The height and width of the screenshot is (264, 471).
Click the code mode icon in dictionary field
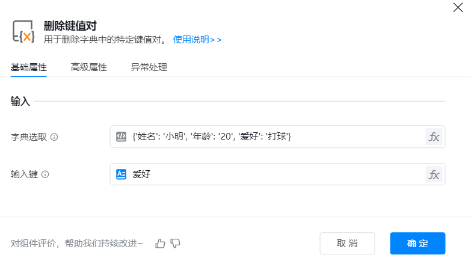[121, 137]
